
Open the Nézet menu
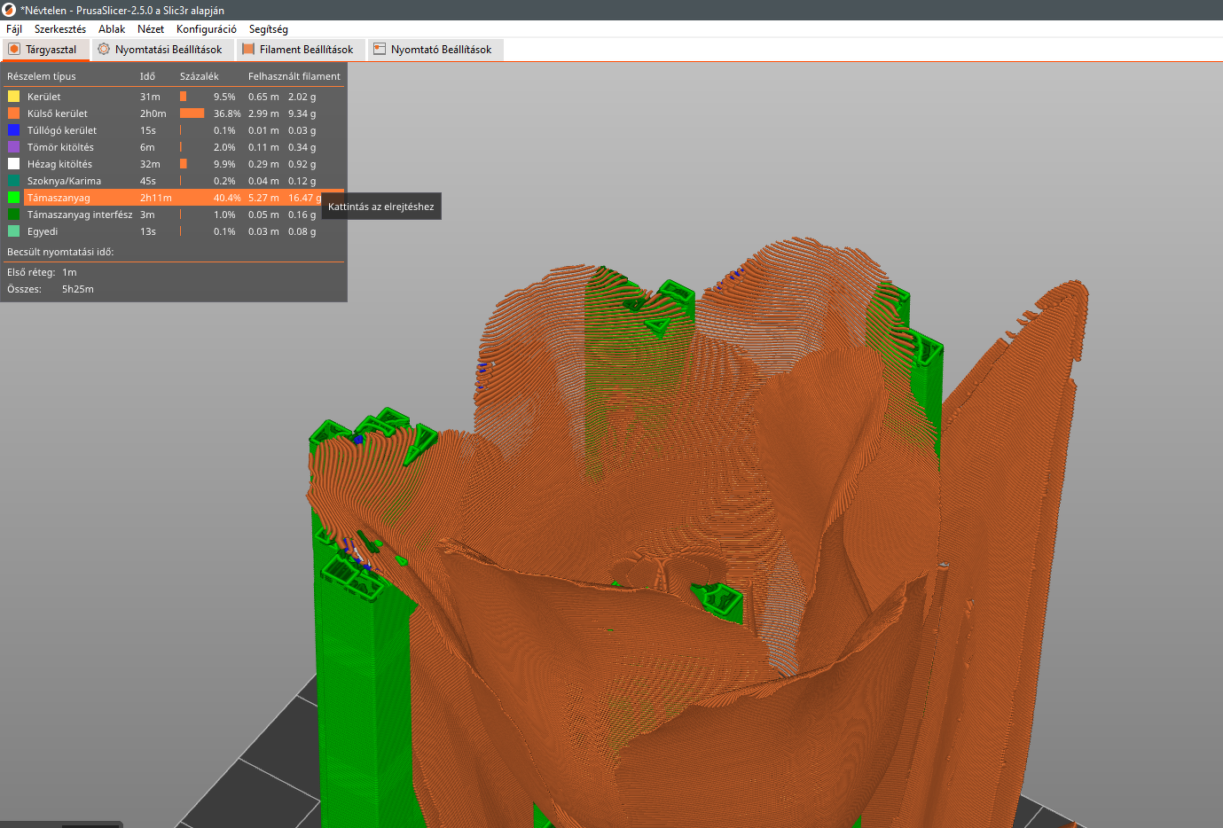151,29
